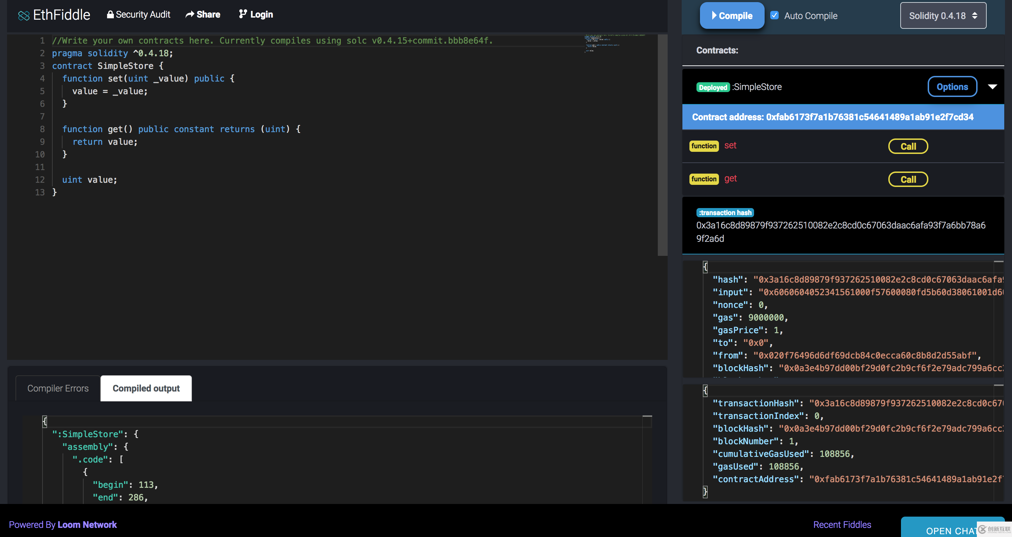Image resolution: width=1012 pixels, height=537 pixels.
Task: Open the Options menu for SimpleStore
Action: pyautogui.click(x=952, y=87)
